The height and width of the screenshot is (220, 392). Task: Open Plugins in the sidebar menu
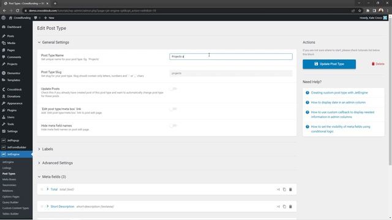click(12, 110)
